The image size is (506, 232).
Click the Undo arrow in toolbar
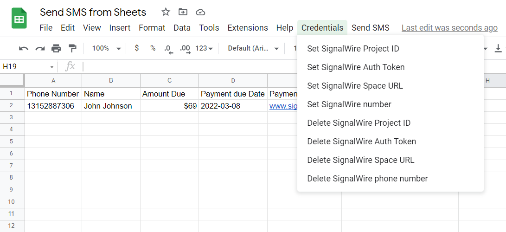click(x=23, y=48)
